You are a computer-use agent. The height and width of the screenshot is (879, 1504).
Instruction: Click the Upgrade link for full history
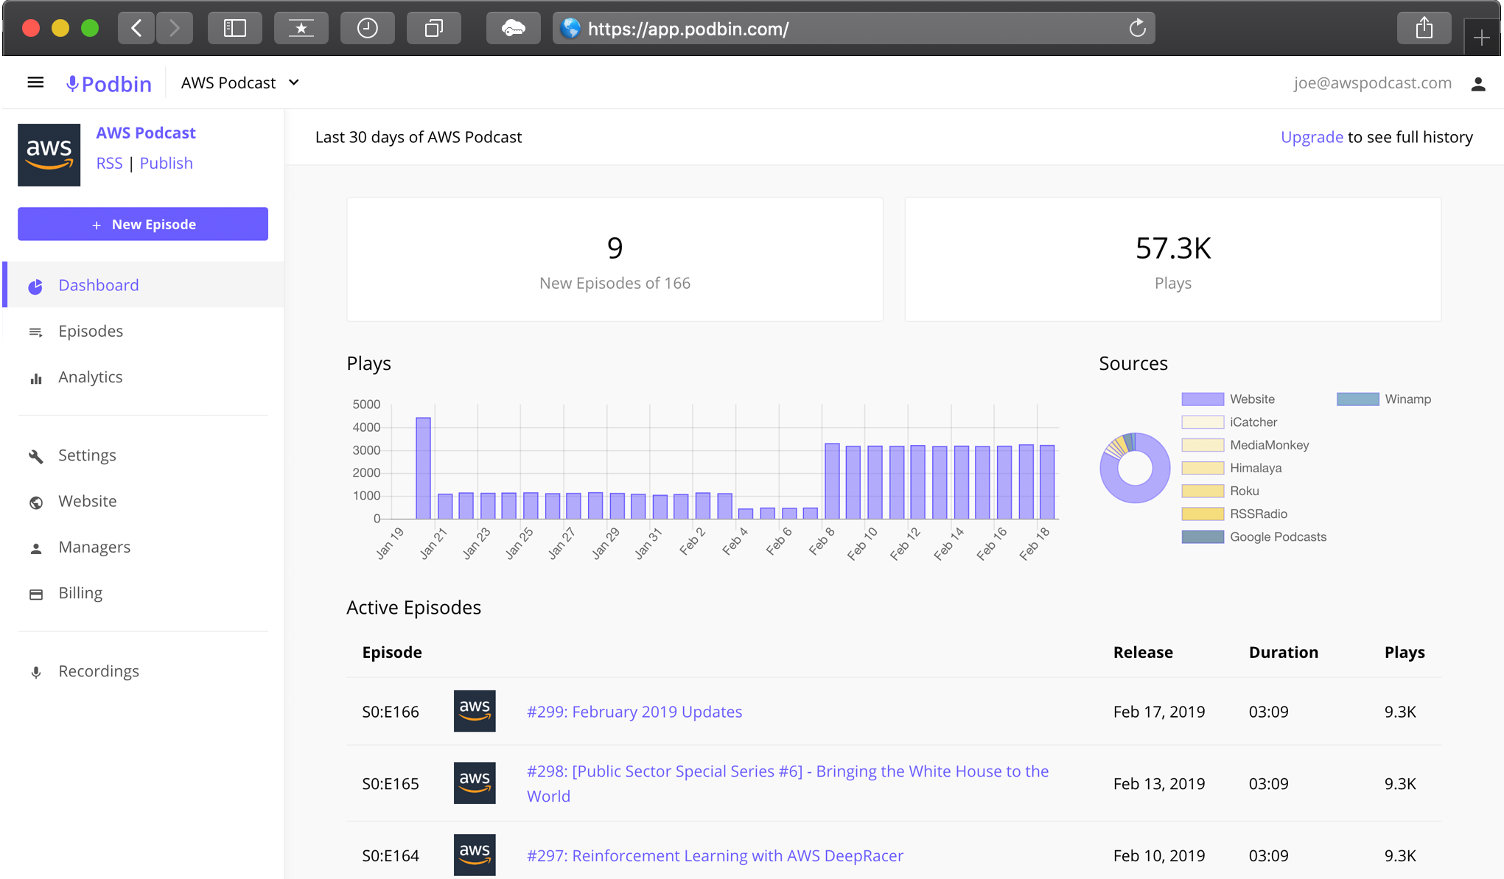pos(1312,136)
